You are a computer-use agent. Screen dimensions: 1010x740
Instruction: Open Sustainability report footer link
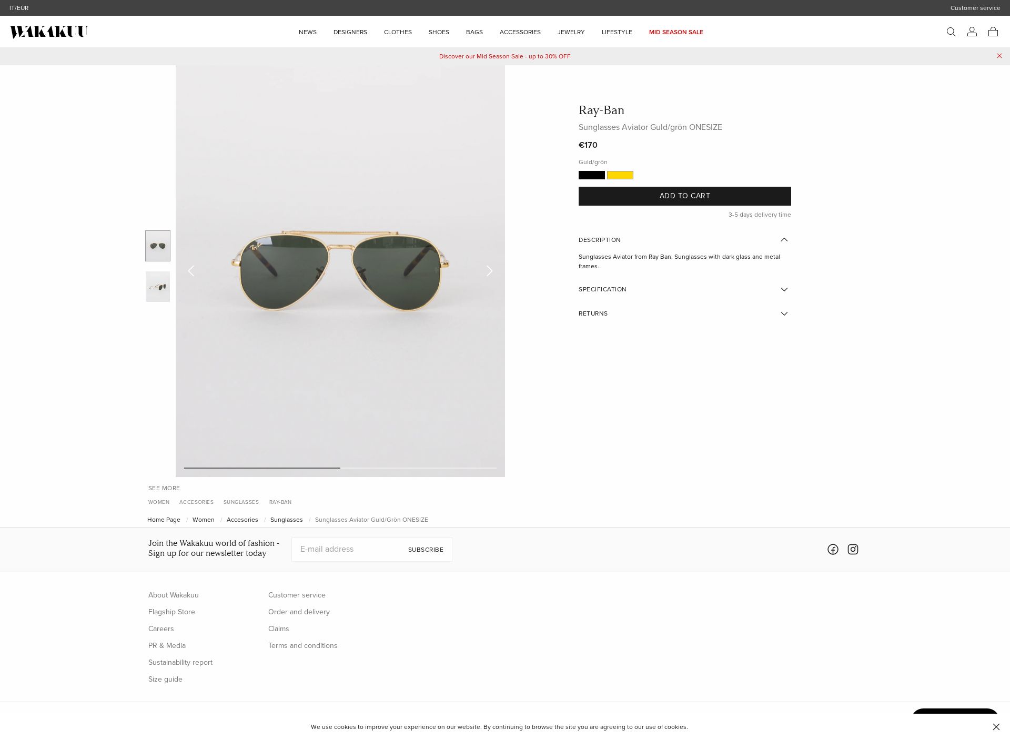click(180, 663)
